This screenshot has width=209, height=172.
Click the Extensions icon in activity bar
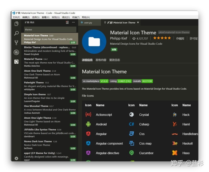point(16,61)
